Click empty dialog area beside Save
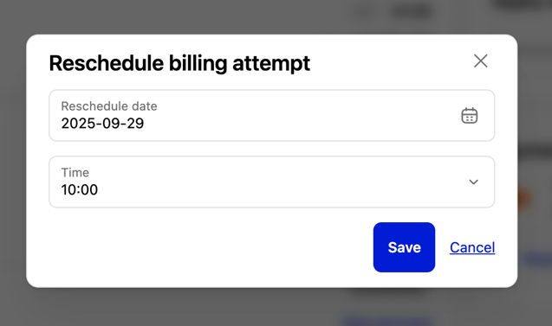552x326 pixels. 211,247
